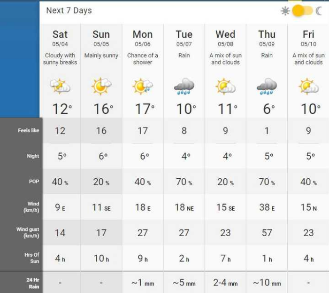
Task: Click Thursday's 70% POP value
Action: click(x=267, y=182)
